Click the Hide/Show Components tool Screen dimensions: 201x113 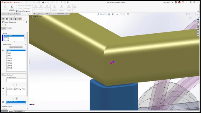(24, 6)
